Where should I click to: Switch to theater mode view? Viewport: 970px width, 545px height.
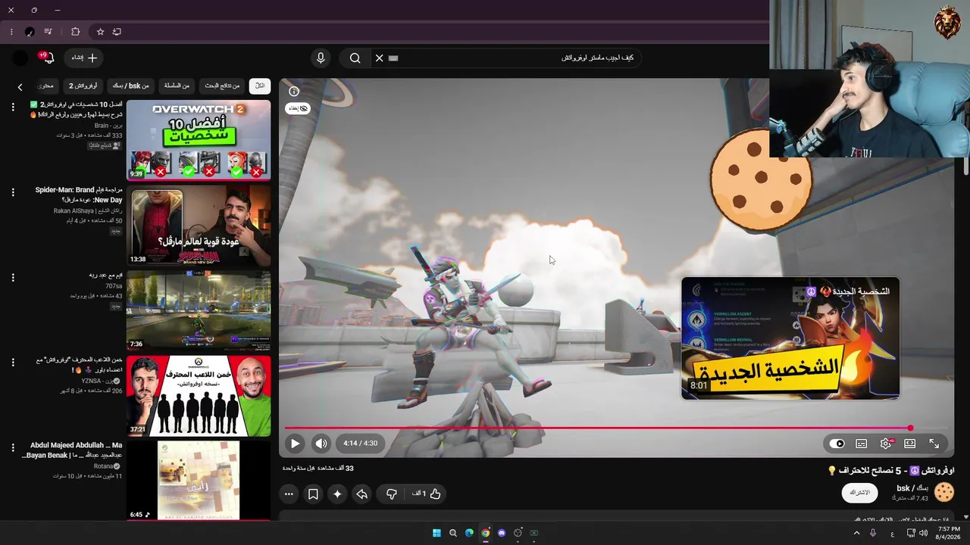[x=910, y=444]
